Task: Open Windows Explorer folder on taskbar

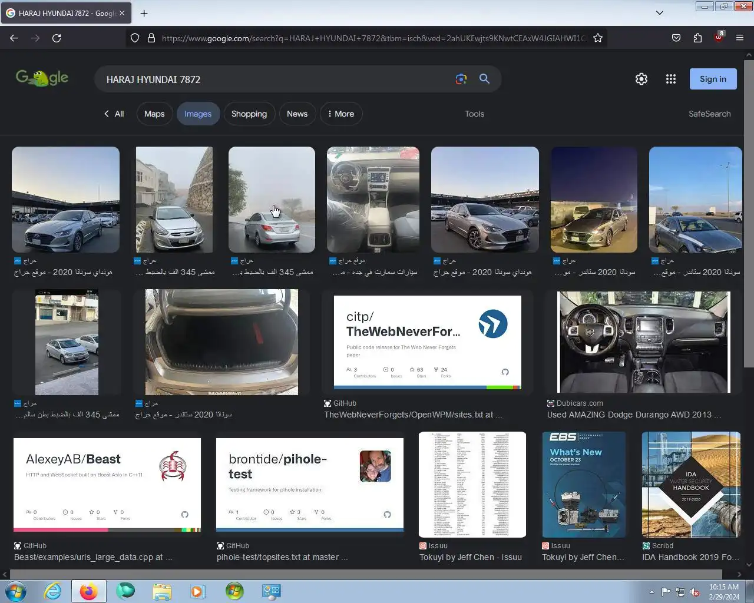Action: (x=161, y=591)
